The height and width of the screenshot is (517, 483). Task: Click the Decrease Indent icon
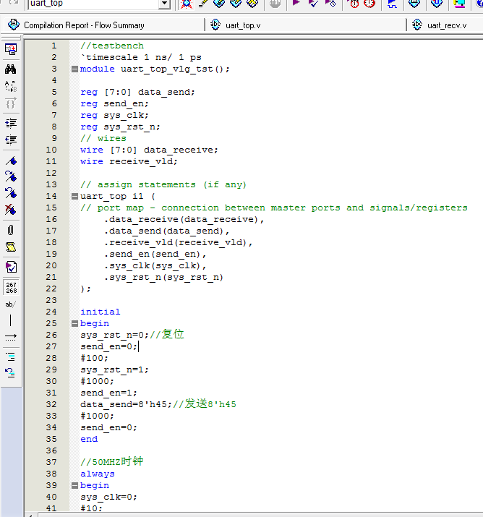tap(11, 140)
